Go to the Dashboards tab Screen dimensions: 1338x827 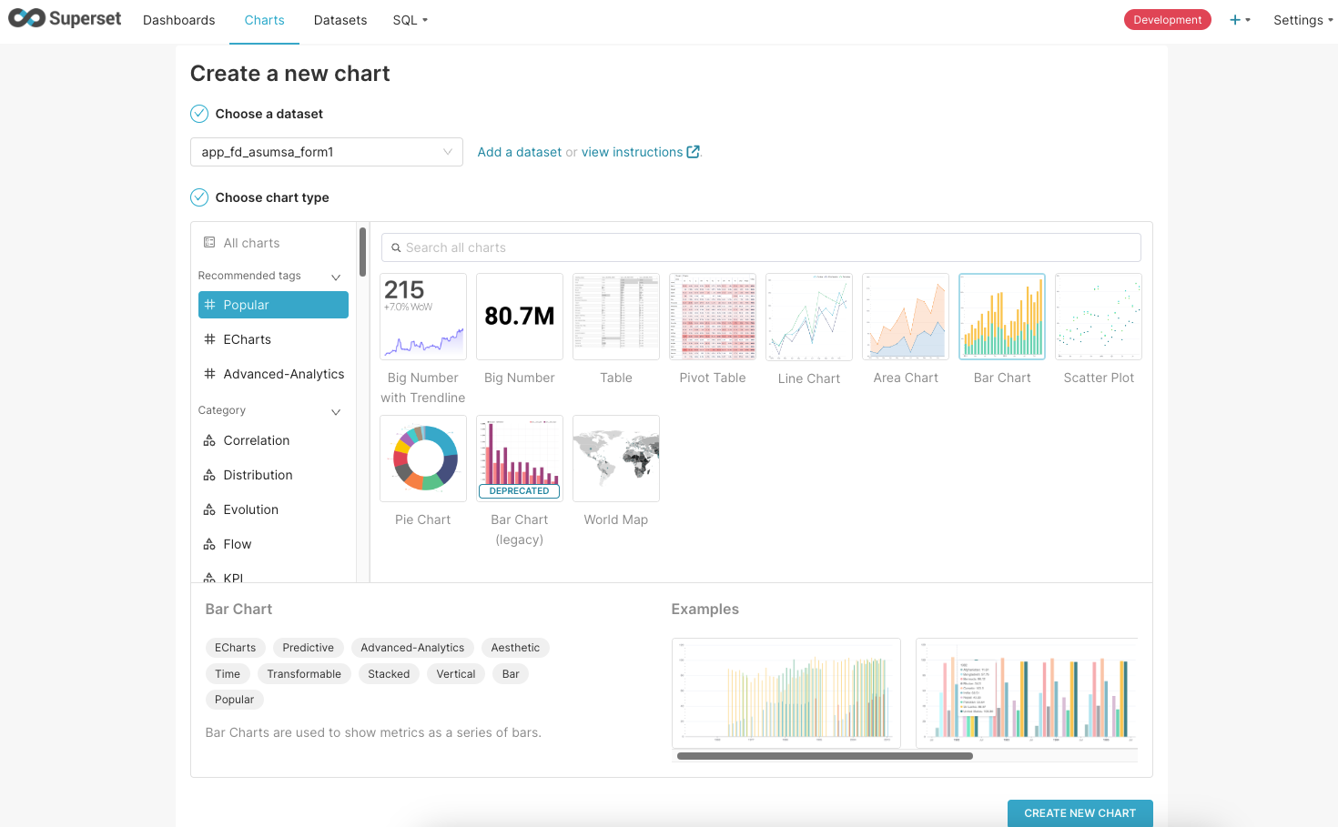179,20
